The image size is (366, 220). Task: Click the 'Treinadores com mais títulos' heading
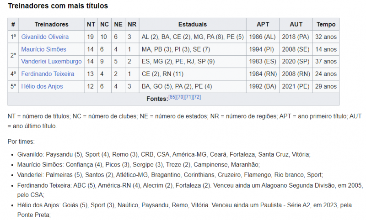tap(58, 6)
